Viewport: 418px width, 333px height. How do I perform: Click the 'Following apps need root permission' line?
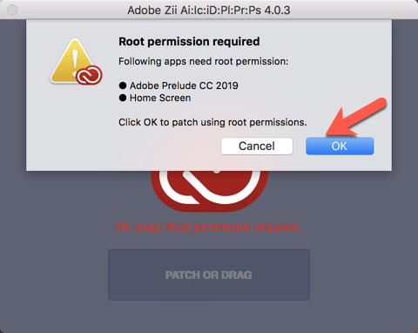click(203, 62)
